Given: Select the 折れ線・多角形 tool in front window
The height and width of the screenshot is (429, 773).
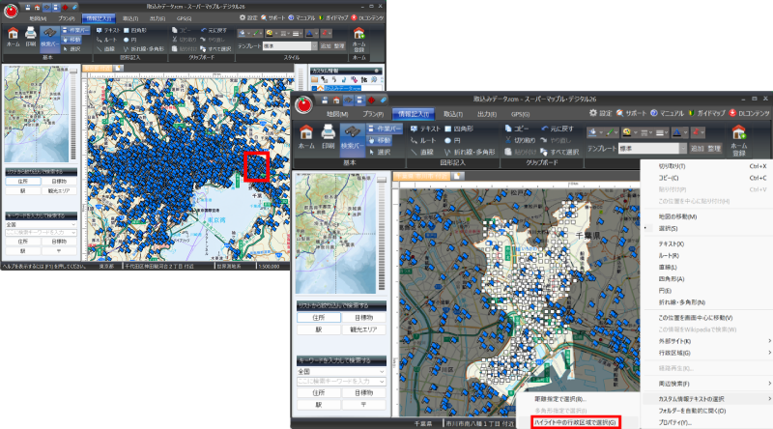Looking at the screenshot, I should tap(470, 153).
